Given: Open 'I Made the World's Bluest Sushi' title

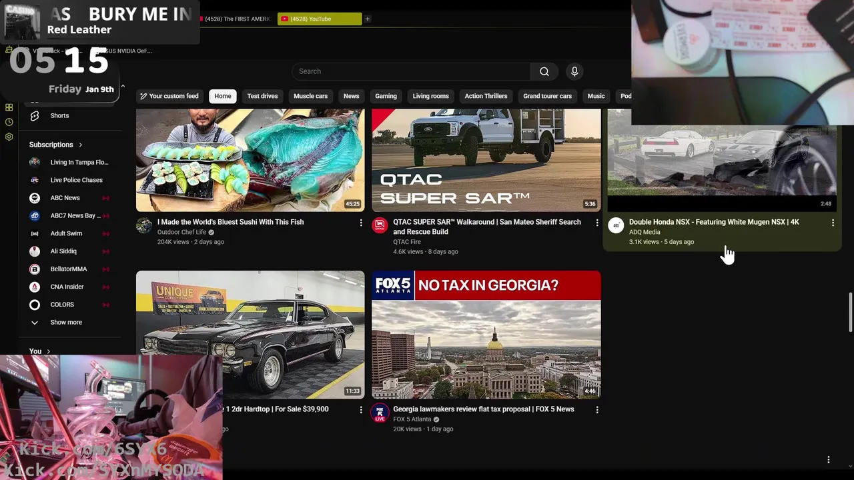Looking at the screenshot, I should tap(230, 222).
